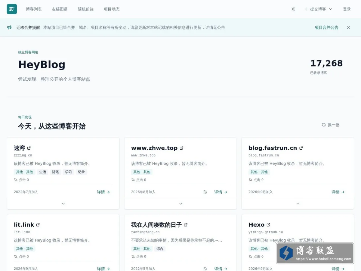Screen dimensions: 361x271
Task: Click the 今天，从这些博客开始 heading
Action: (52, 126)
